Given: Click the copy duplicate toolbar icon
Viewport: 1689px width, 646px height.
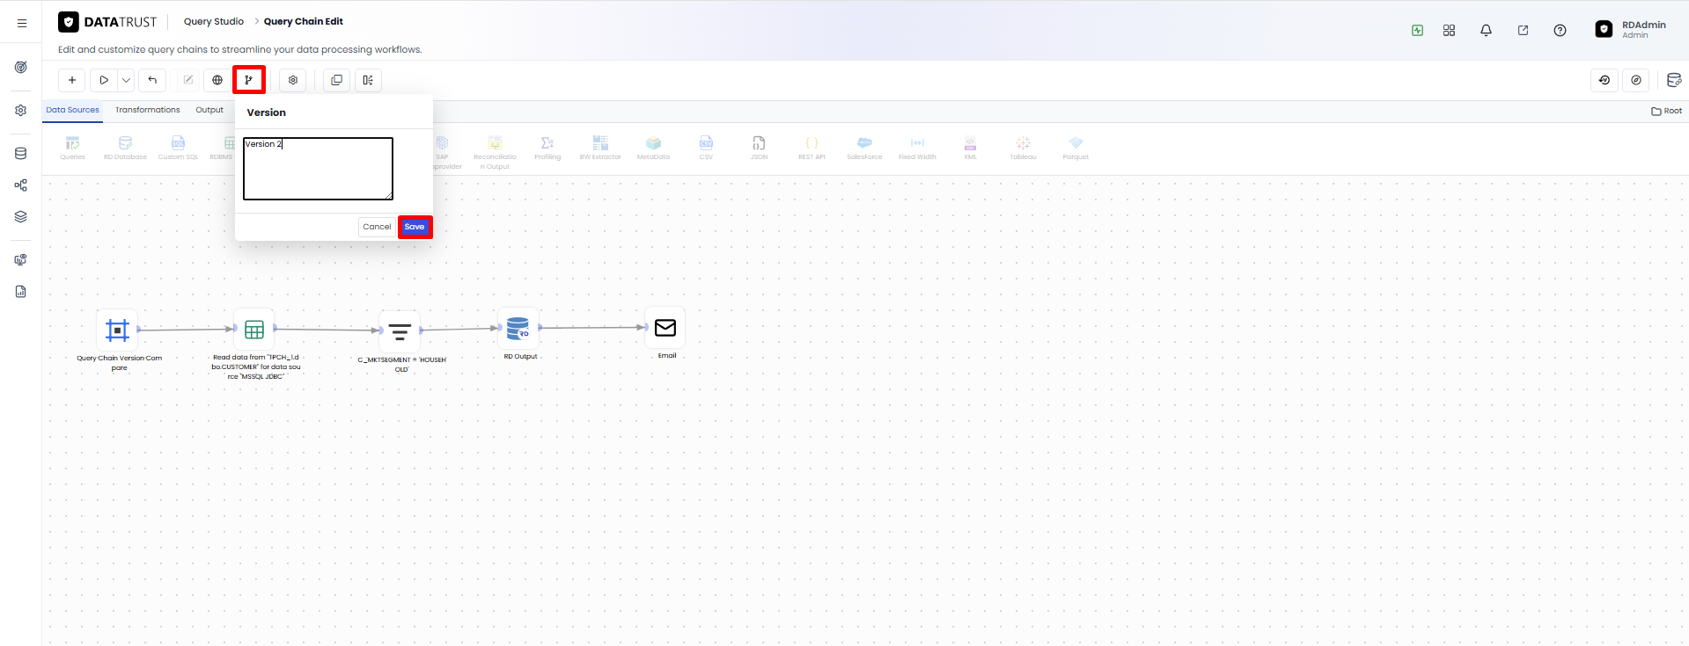Looking at the screenshot, I should 336,80.
